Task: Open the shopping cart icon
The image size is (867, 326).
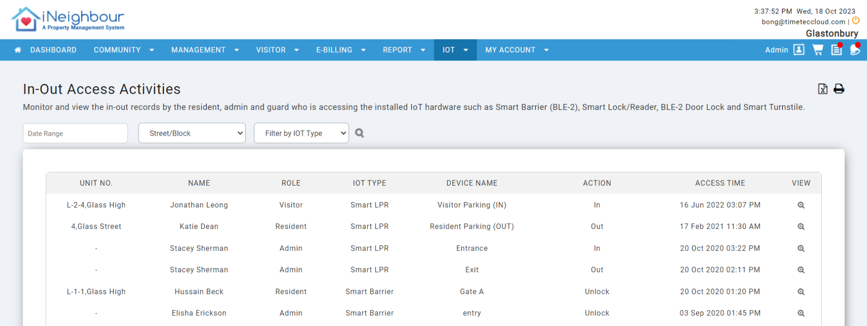Action: coord(817,50)
